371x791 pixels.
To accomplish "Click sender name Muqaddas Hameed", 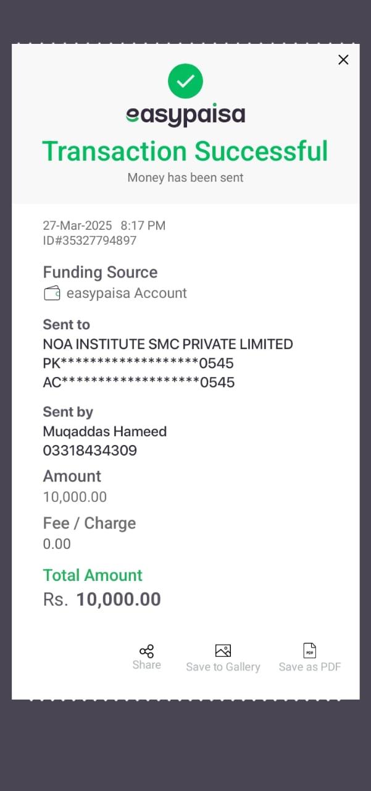I will pyautogui.click(x=104, y=431).
